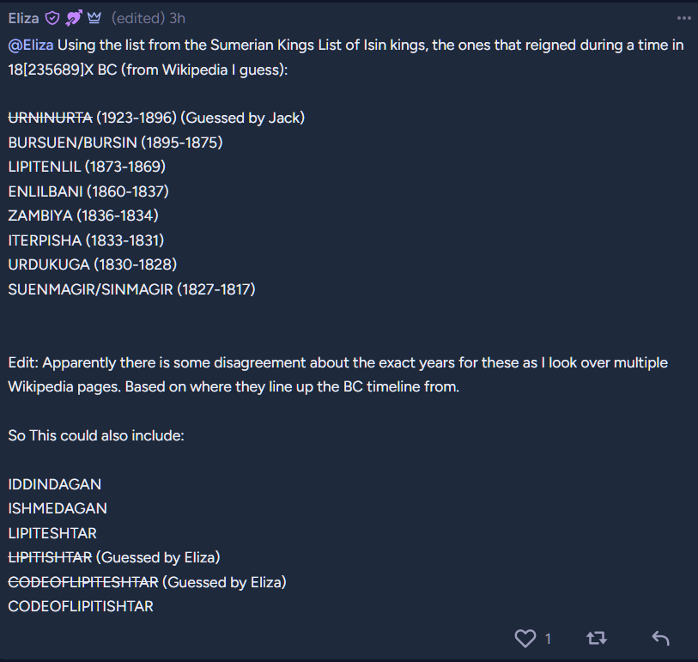This screenshot has height=662, width=698.
Task: Click the struck-through LIPITISHTAR entry
Action: (x=50, y=557)
